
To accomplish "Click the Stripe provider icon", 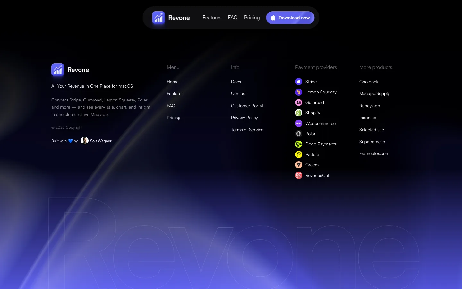I will point(299,82).
